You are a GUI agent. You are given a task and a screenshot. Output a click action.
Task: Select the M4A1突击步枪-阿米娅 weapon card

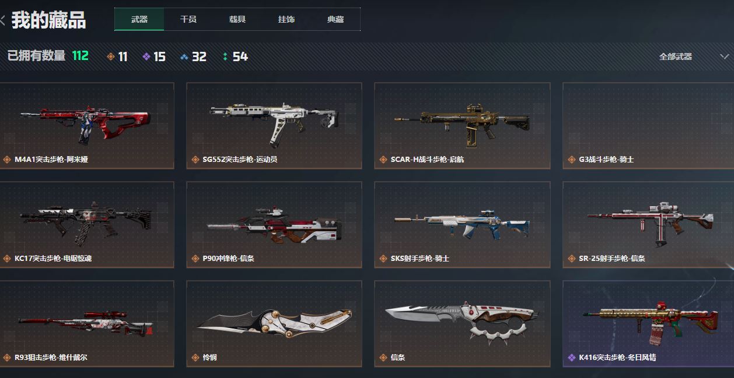click(x=86, y=125)
